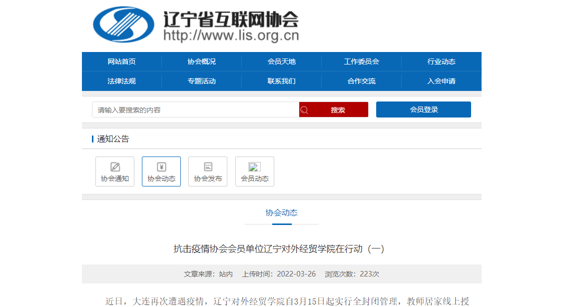Viewport: 582px width, 307px height.
Task: Click the 通知公告 section title
Action: click(x=113, y=139)
